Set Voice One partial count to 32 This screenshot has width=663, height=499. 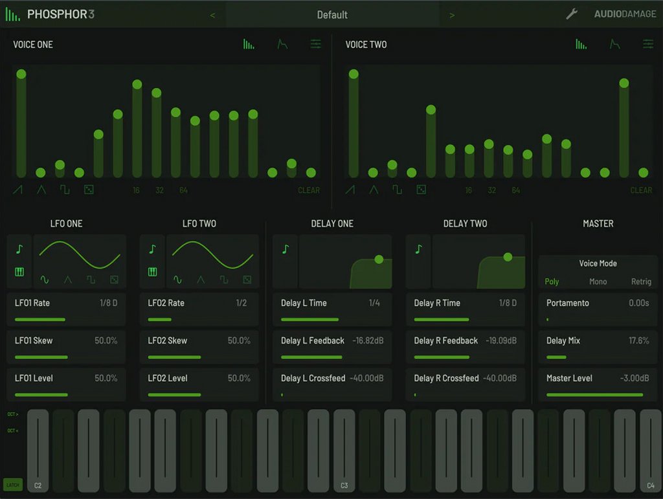[159, 190]
